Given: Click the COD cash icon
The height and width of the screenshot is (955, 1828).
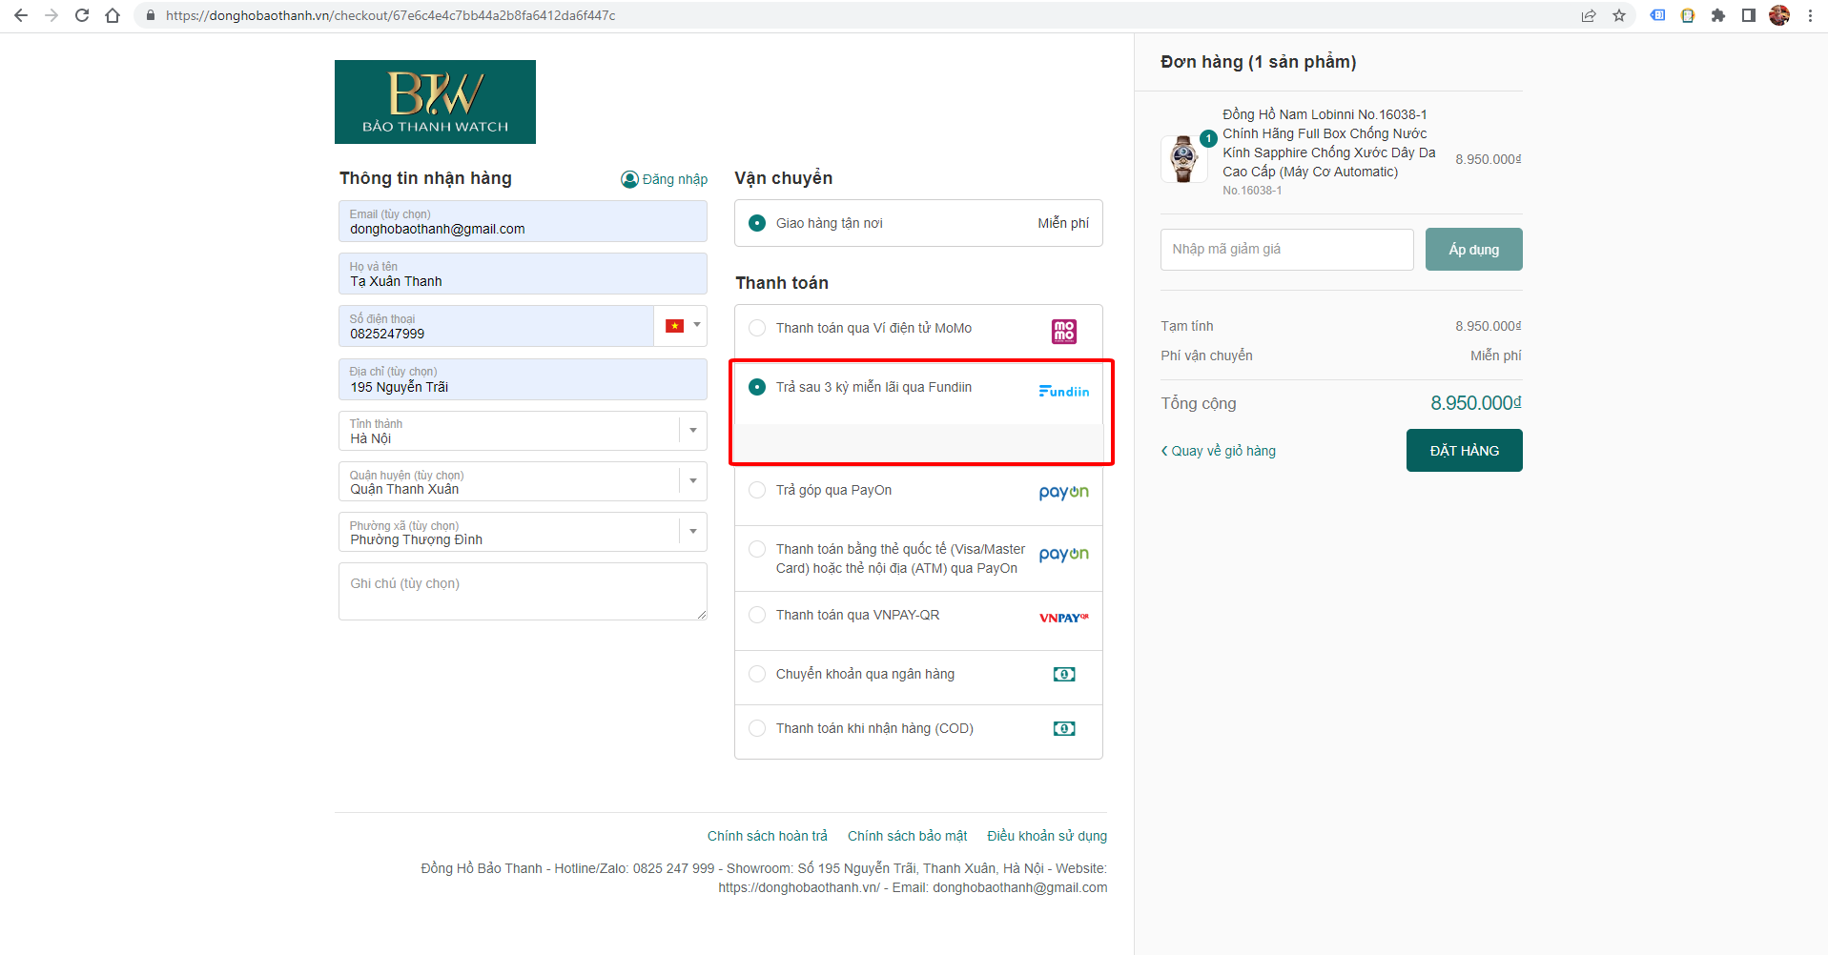Looking at the screenshot, I should coord(1064,728).
